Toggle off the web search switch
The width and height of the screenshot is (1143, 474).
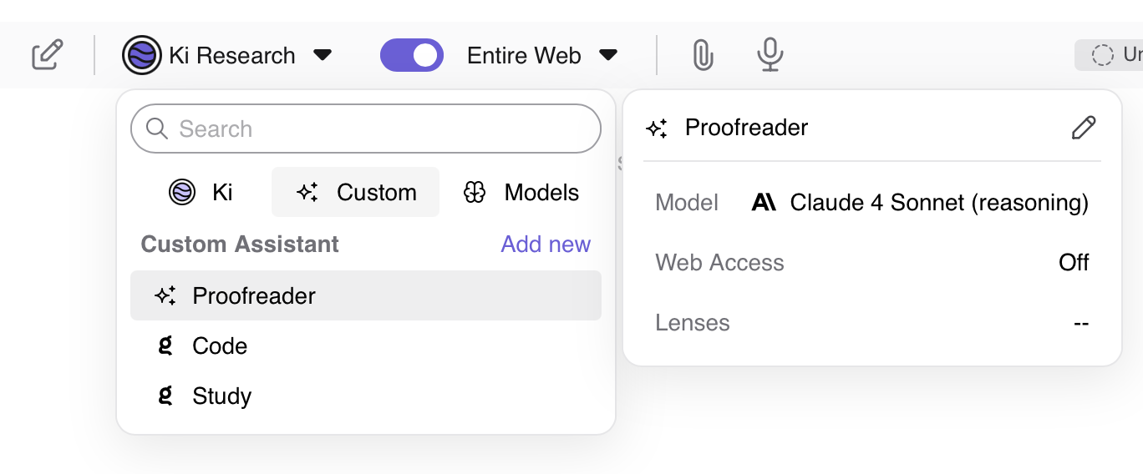pos(411,56)
